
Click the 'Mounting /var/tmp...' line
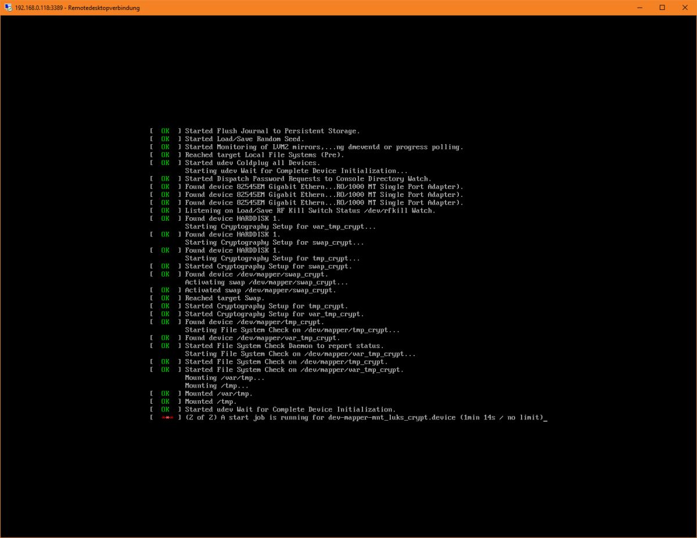[x=225, y=378]
